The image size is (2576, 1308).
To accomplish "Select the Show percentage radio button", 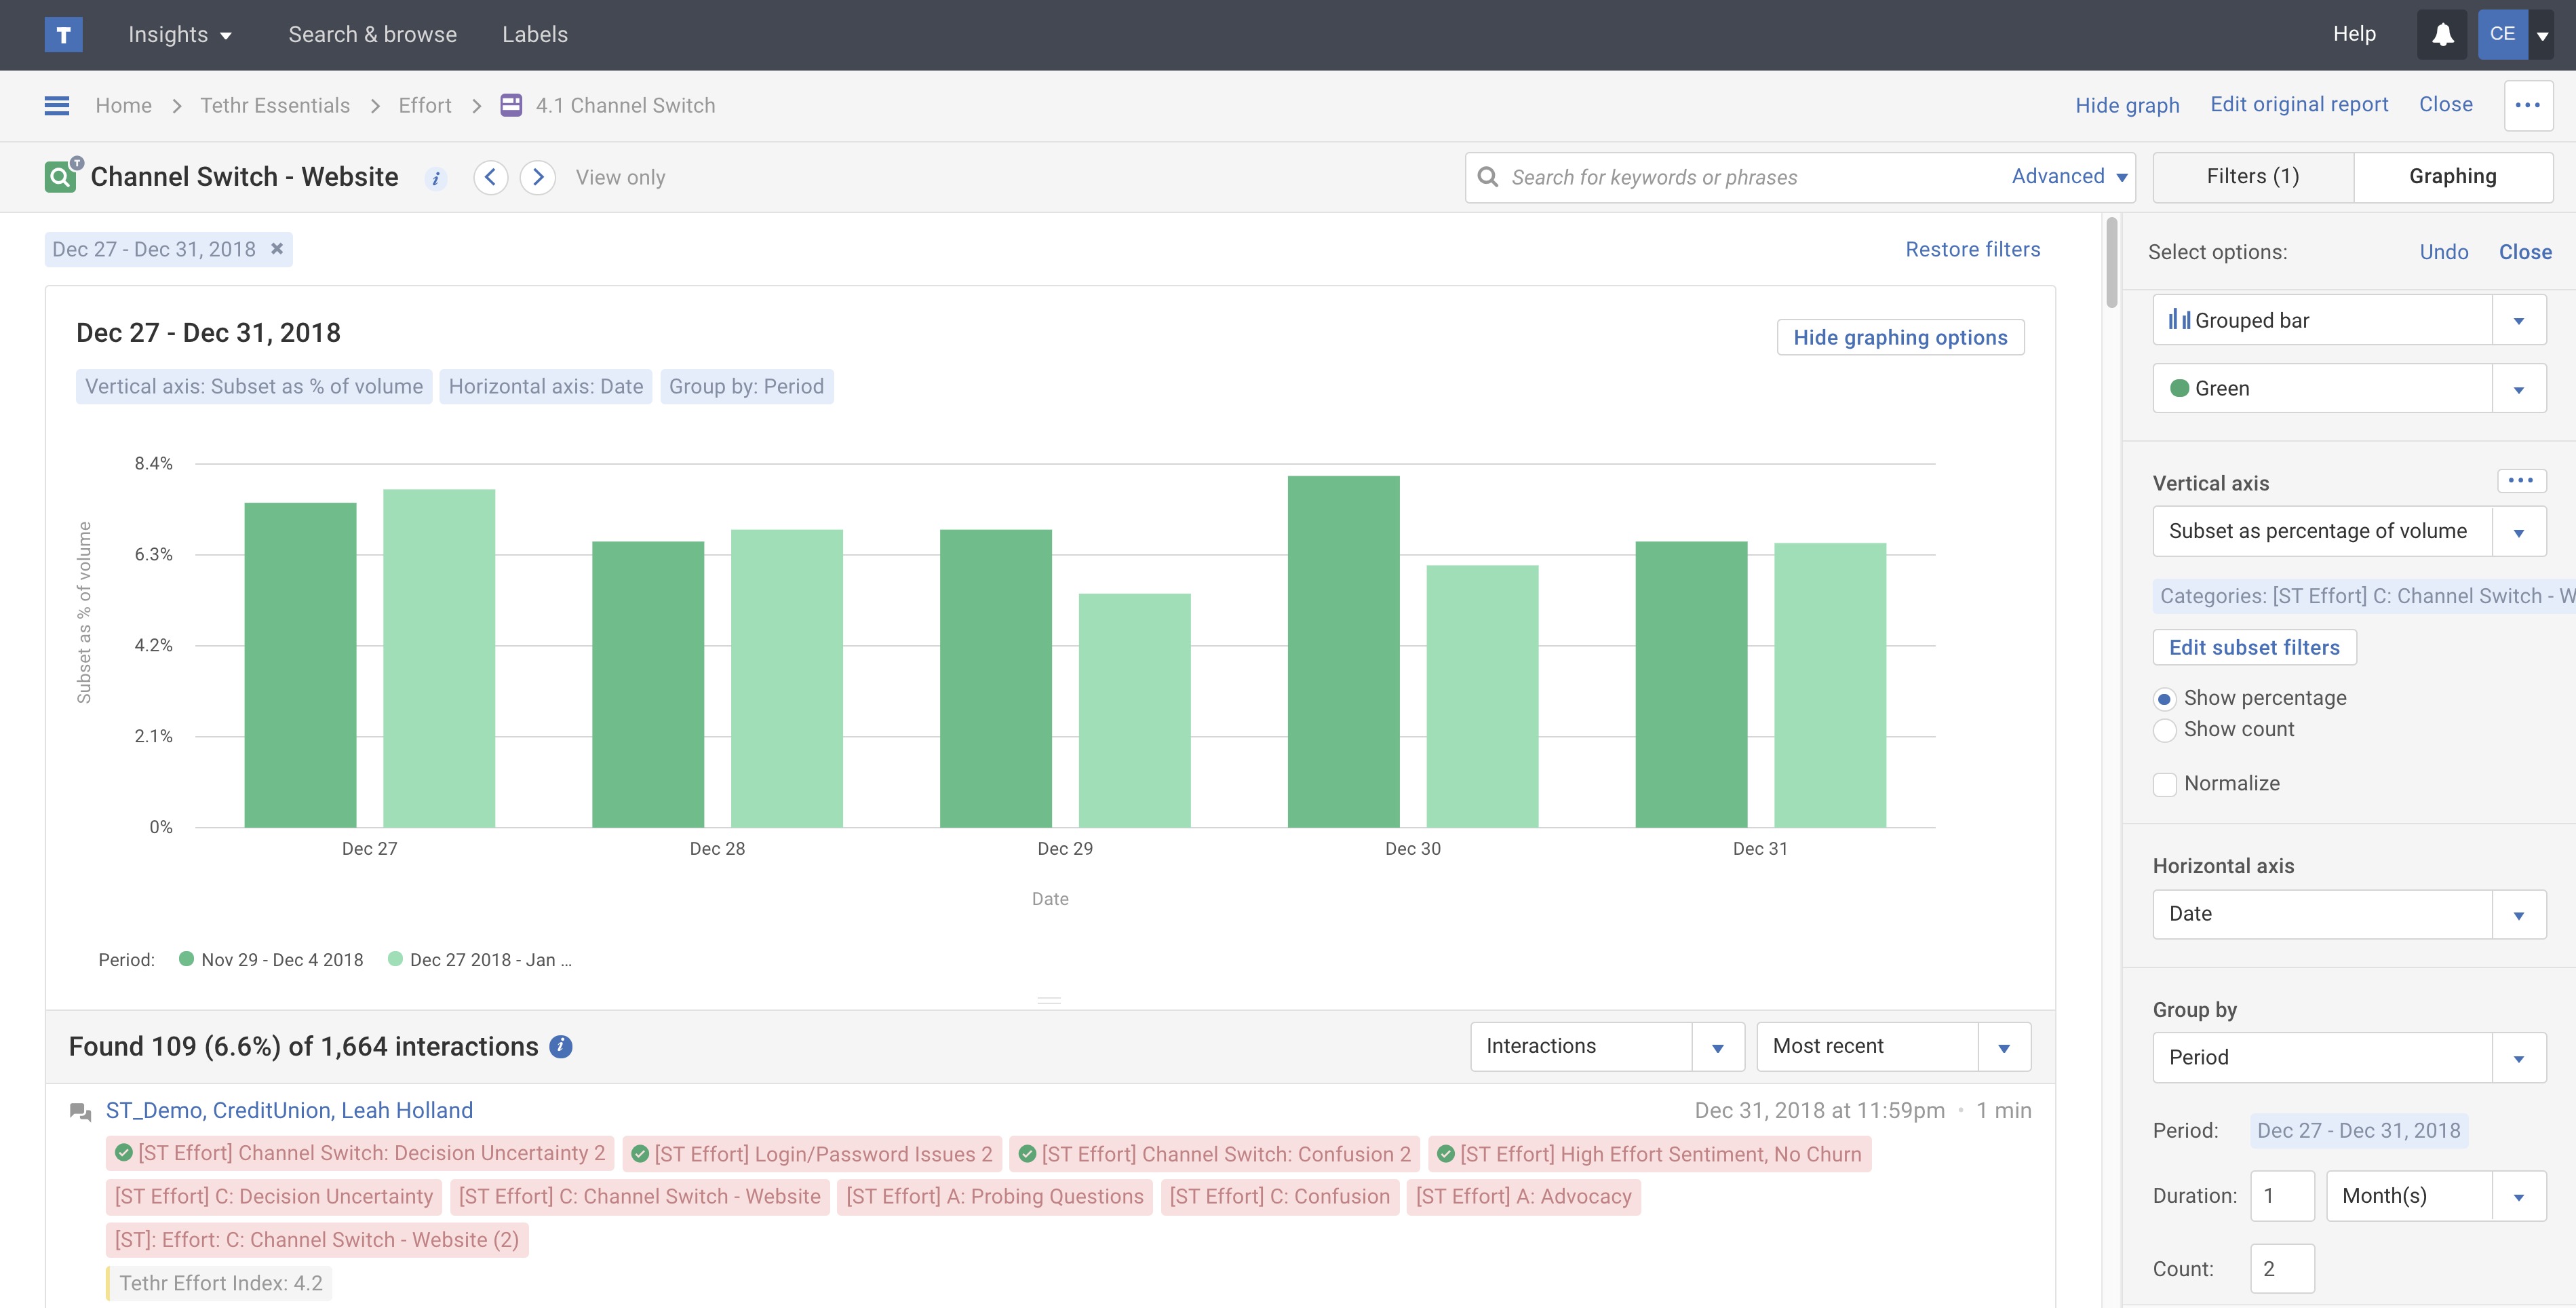I will tap(2165, 699).
